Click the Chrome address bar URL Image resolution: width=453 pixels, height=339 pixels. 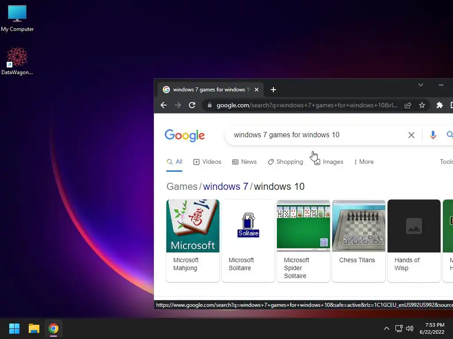[x=307, y=105]
